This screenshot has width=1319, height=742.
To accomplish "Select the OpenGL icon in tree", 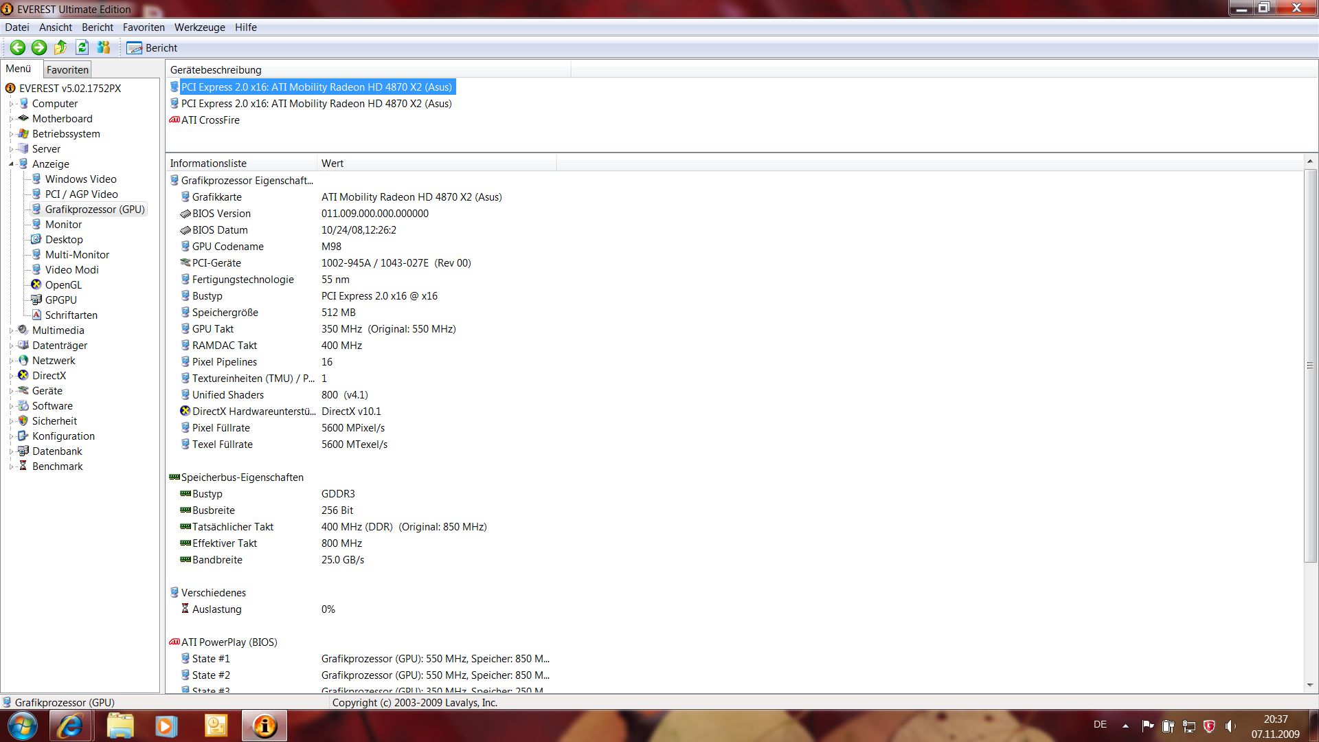I will pos(36,284).
